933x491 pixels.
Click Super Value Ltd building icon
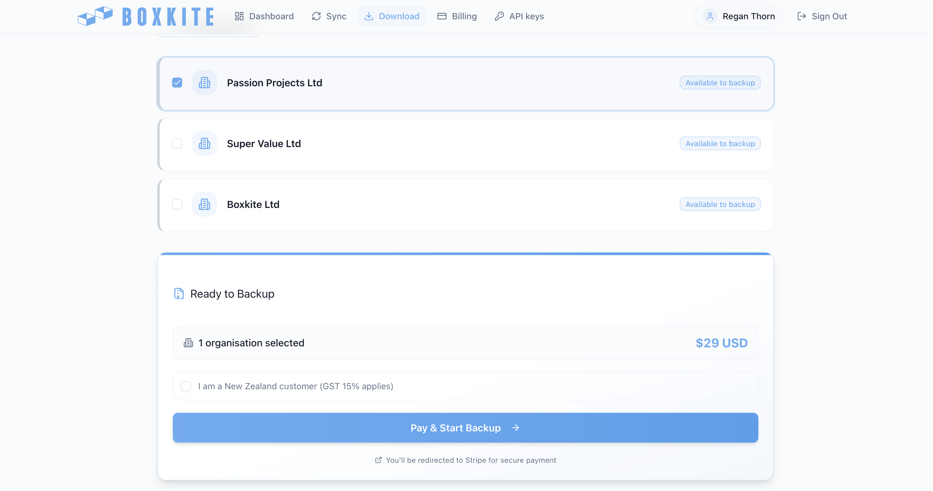(204, 143)
